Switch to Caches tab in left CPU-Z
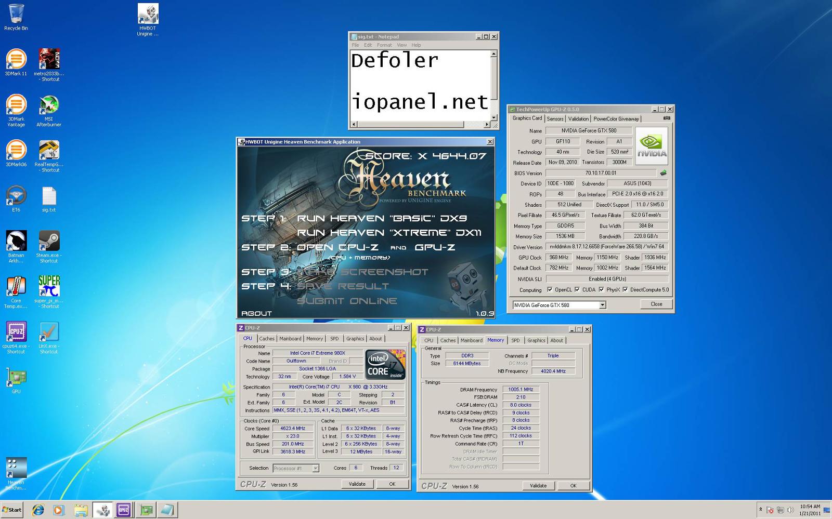 (x=267, y=339)
